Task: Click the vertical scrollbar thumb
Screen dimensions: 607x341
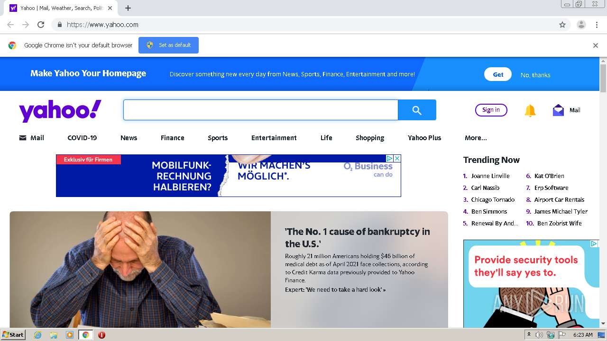Action: pos(603,78)
